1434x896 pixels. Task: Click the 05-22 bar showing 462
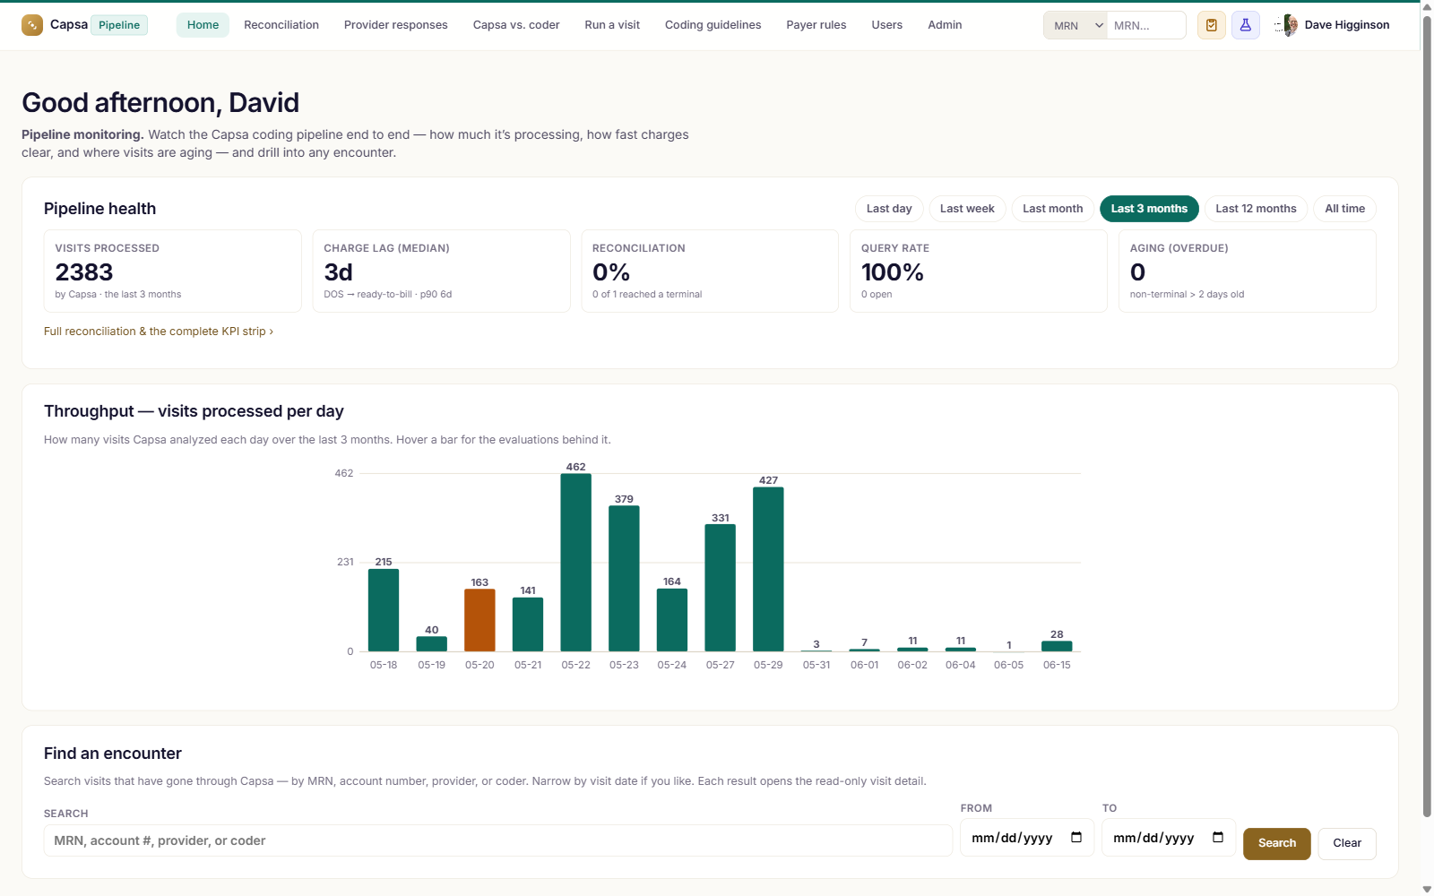576,563
